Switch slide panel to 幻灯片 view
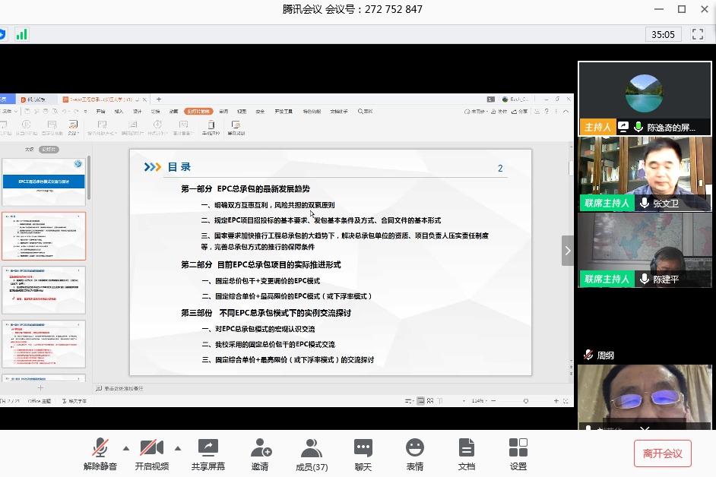 [49, 150]
